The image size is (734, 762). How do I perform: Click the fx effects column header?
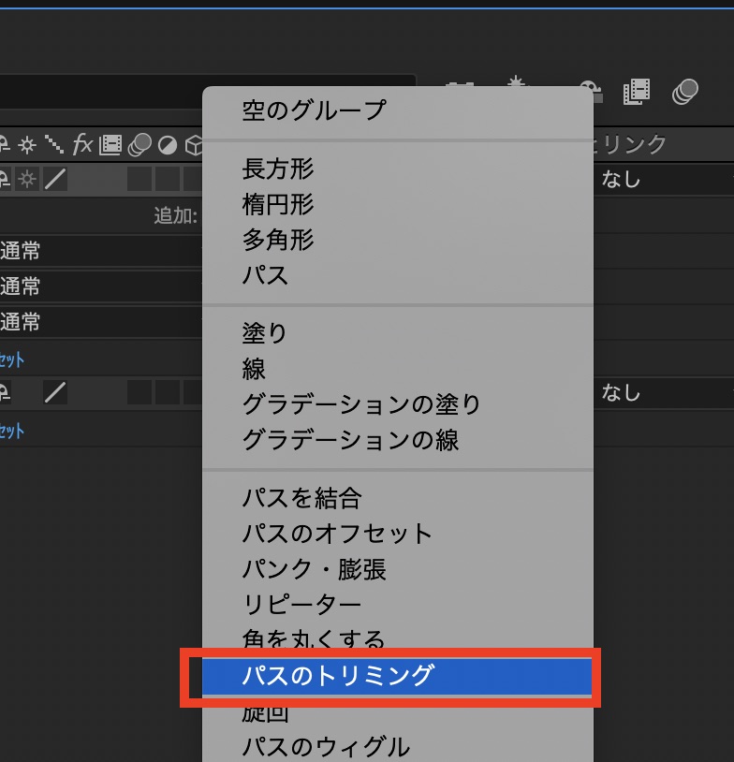coord(82,144)
